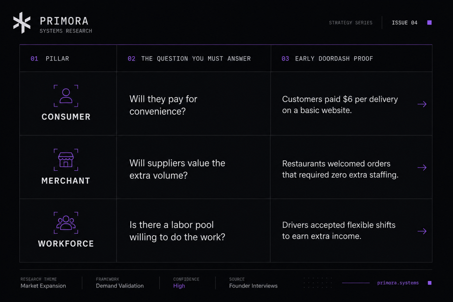Click the arrow beside Drivers accepted flexible shifts
Viewport: 453px width, 302px height.
click(422, 231)
